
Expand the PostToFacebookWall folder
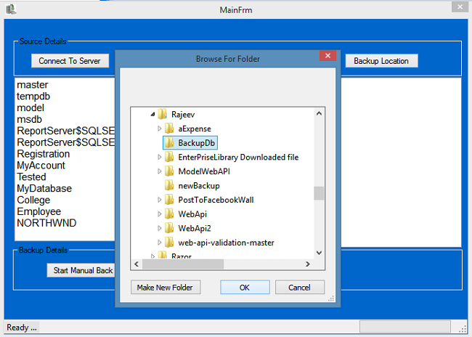coord(160,200)
